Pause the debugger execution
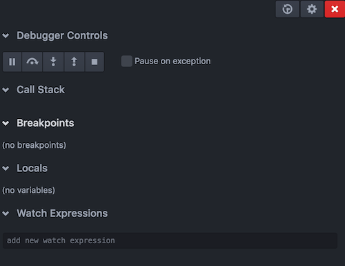This screenshot has width=345, height=266. (12, 61)
